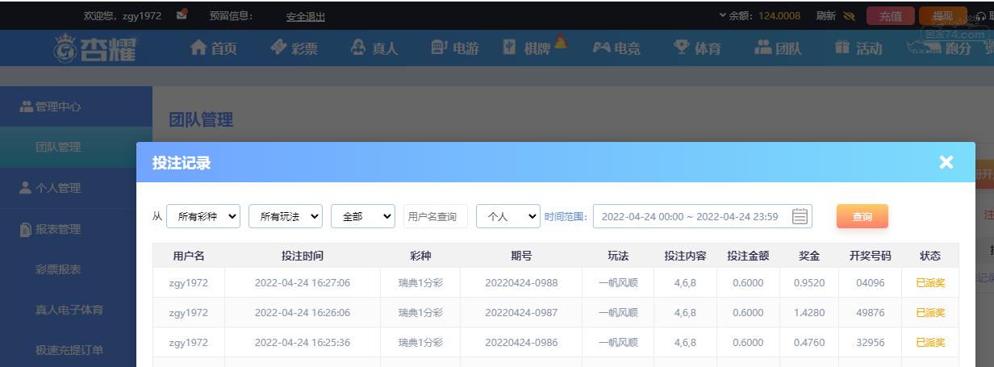
Task: Open the 活动 promotions section
Action: pos(858,48)
